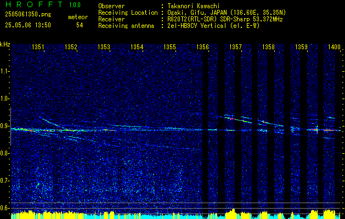
Task: Click the 1.0 frequency axis label
Action: (5, 99)
